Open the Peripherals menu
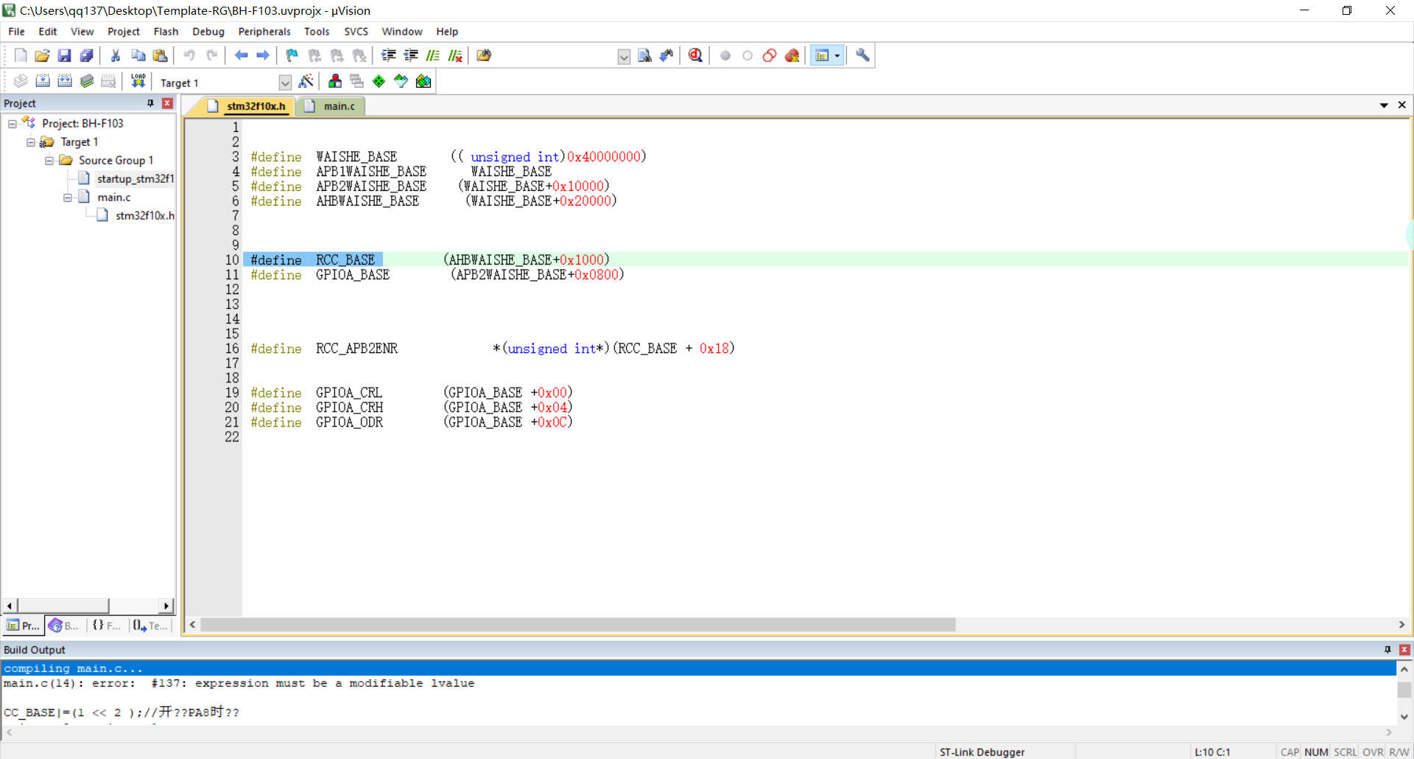The image size is (1414, 759). (264, 32)
